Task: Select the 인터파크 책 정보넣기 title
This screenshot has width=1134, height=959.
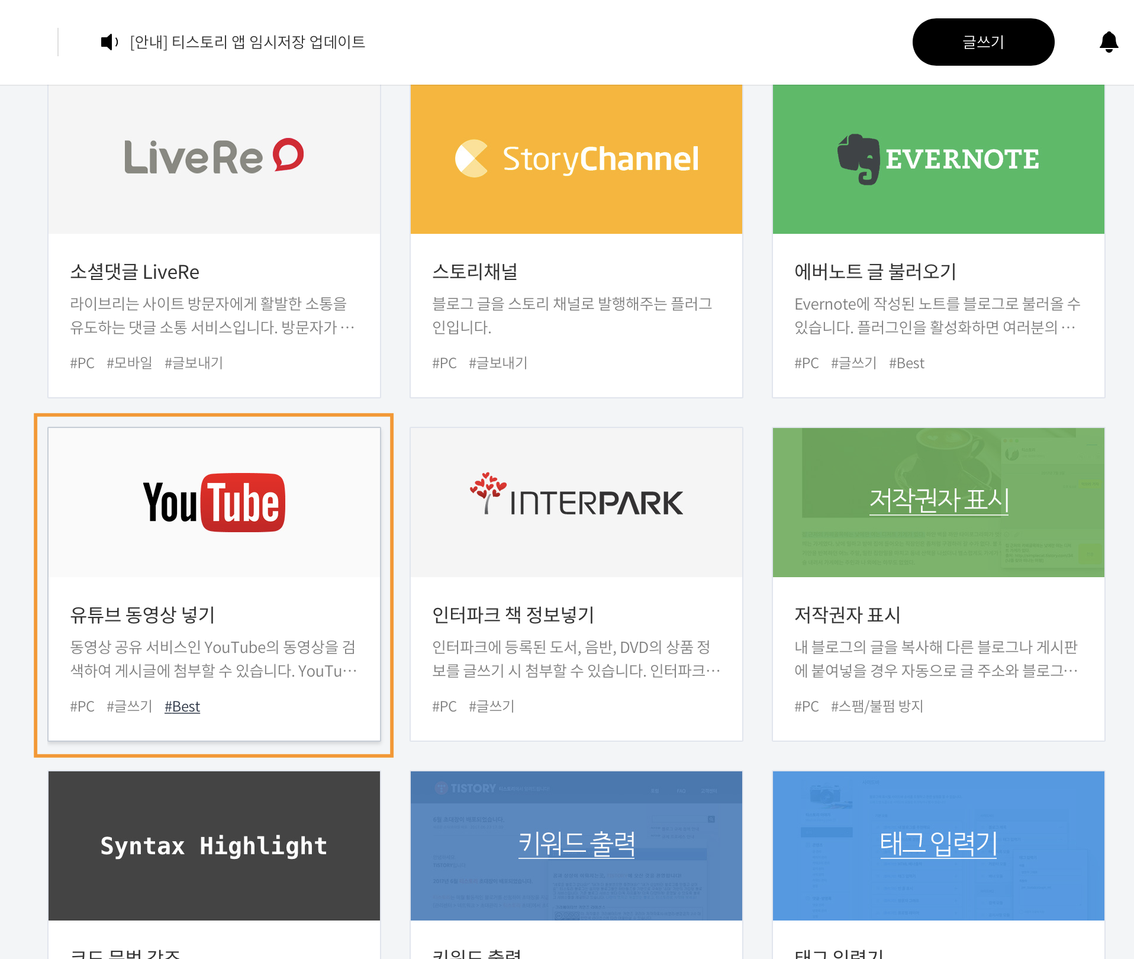Action: 513,615
